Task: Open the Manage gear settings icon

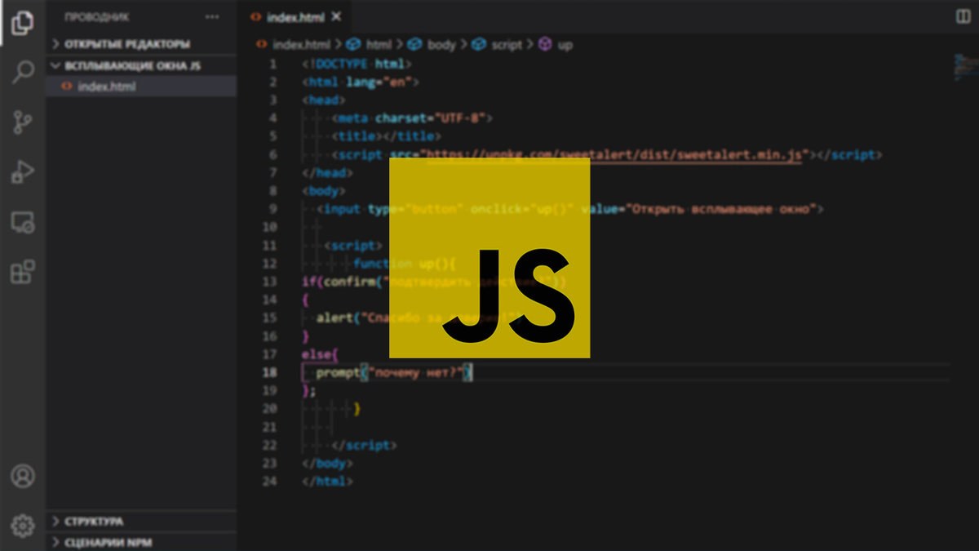Action: pyautogui.click(x=22, y=525)
